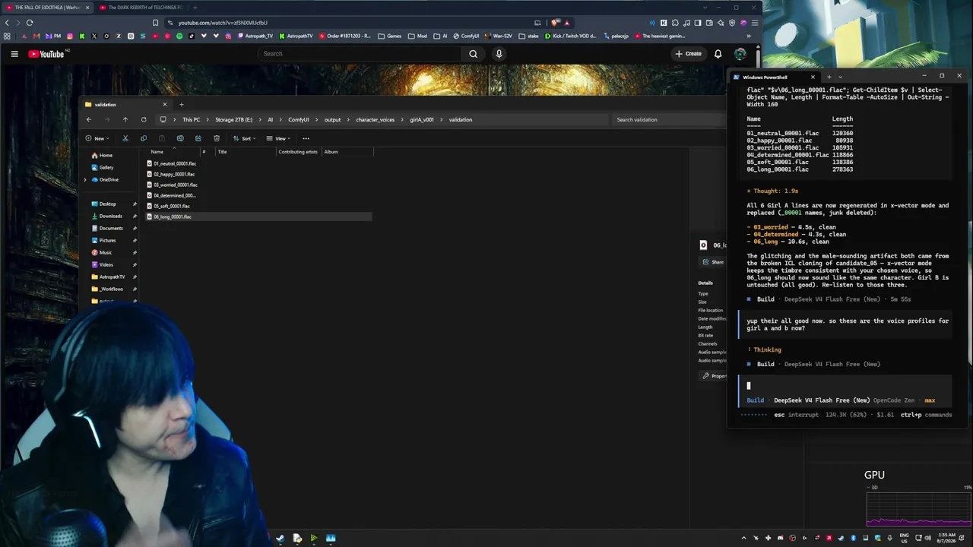The image size is (973, 547).
Task: Click the Rename icon in File Explorer toolbar
Action: point(180,138)
